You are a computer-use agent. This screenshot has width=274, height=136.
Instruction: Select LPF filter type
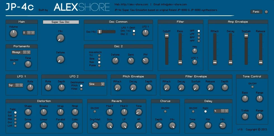pyautogui.click(x=199, y=34)
